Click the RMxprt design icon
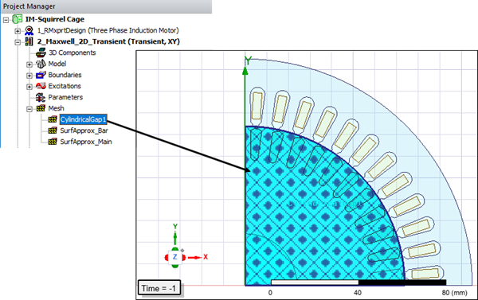The width and height of the screenshot is (478, 300). pos(29,30)
